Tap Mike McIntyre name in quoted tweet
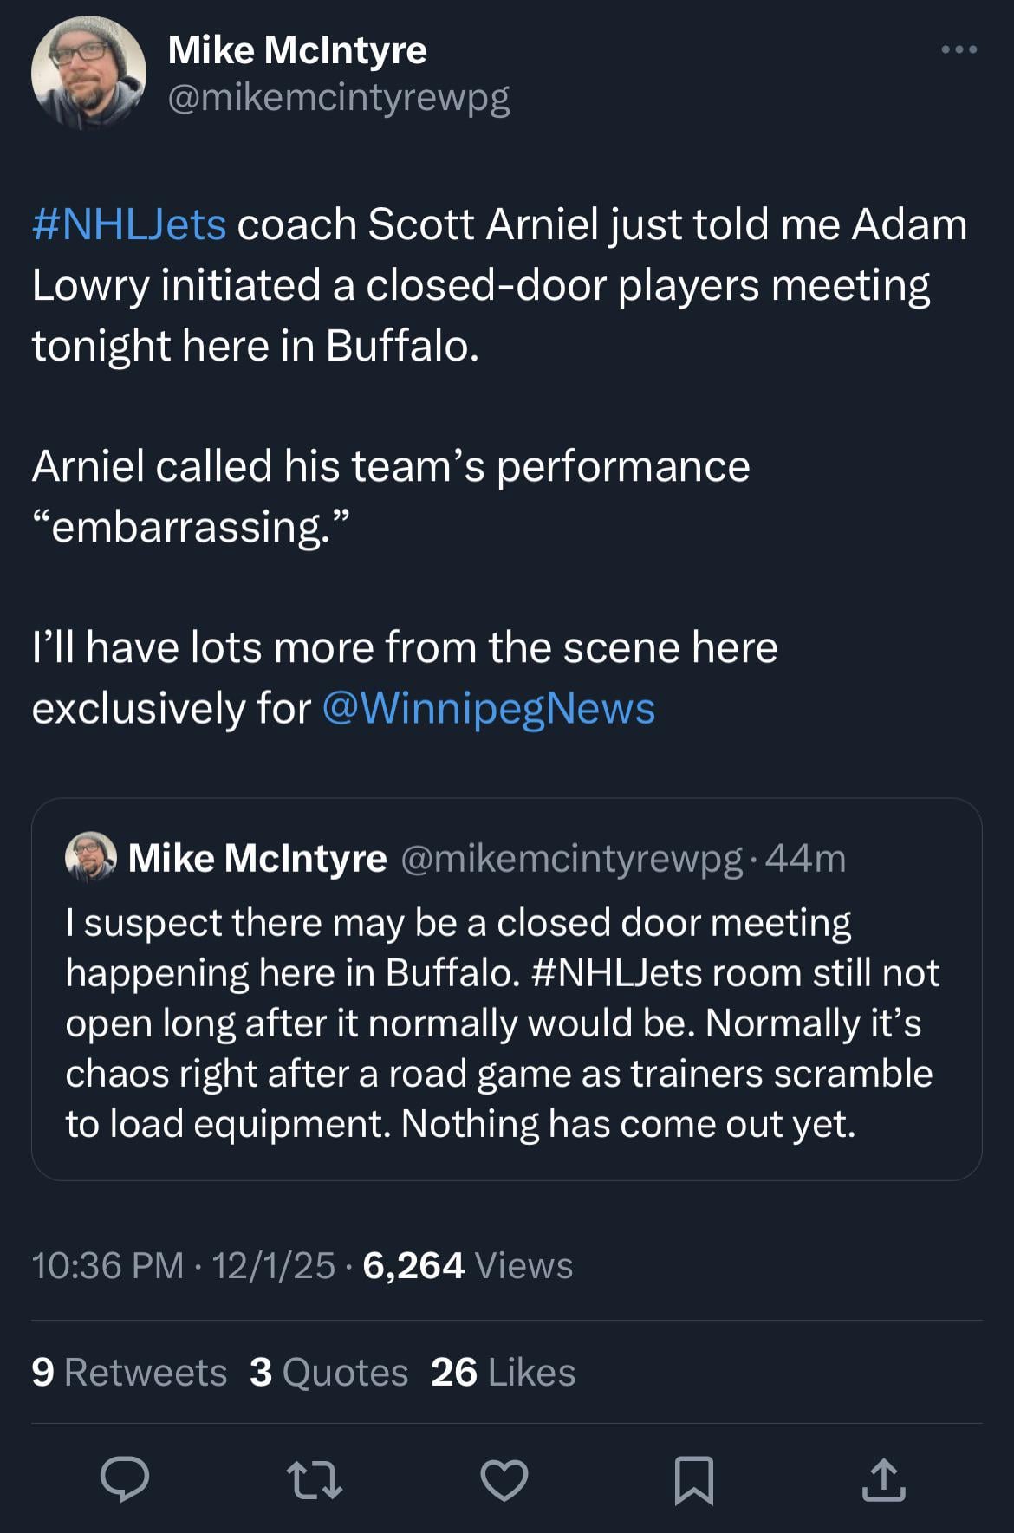Screen dimensions: 1014x1533 pyautogui.click(x=257, y=858)
